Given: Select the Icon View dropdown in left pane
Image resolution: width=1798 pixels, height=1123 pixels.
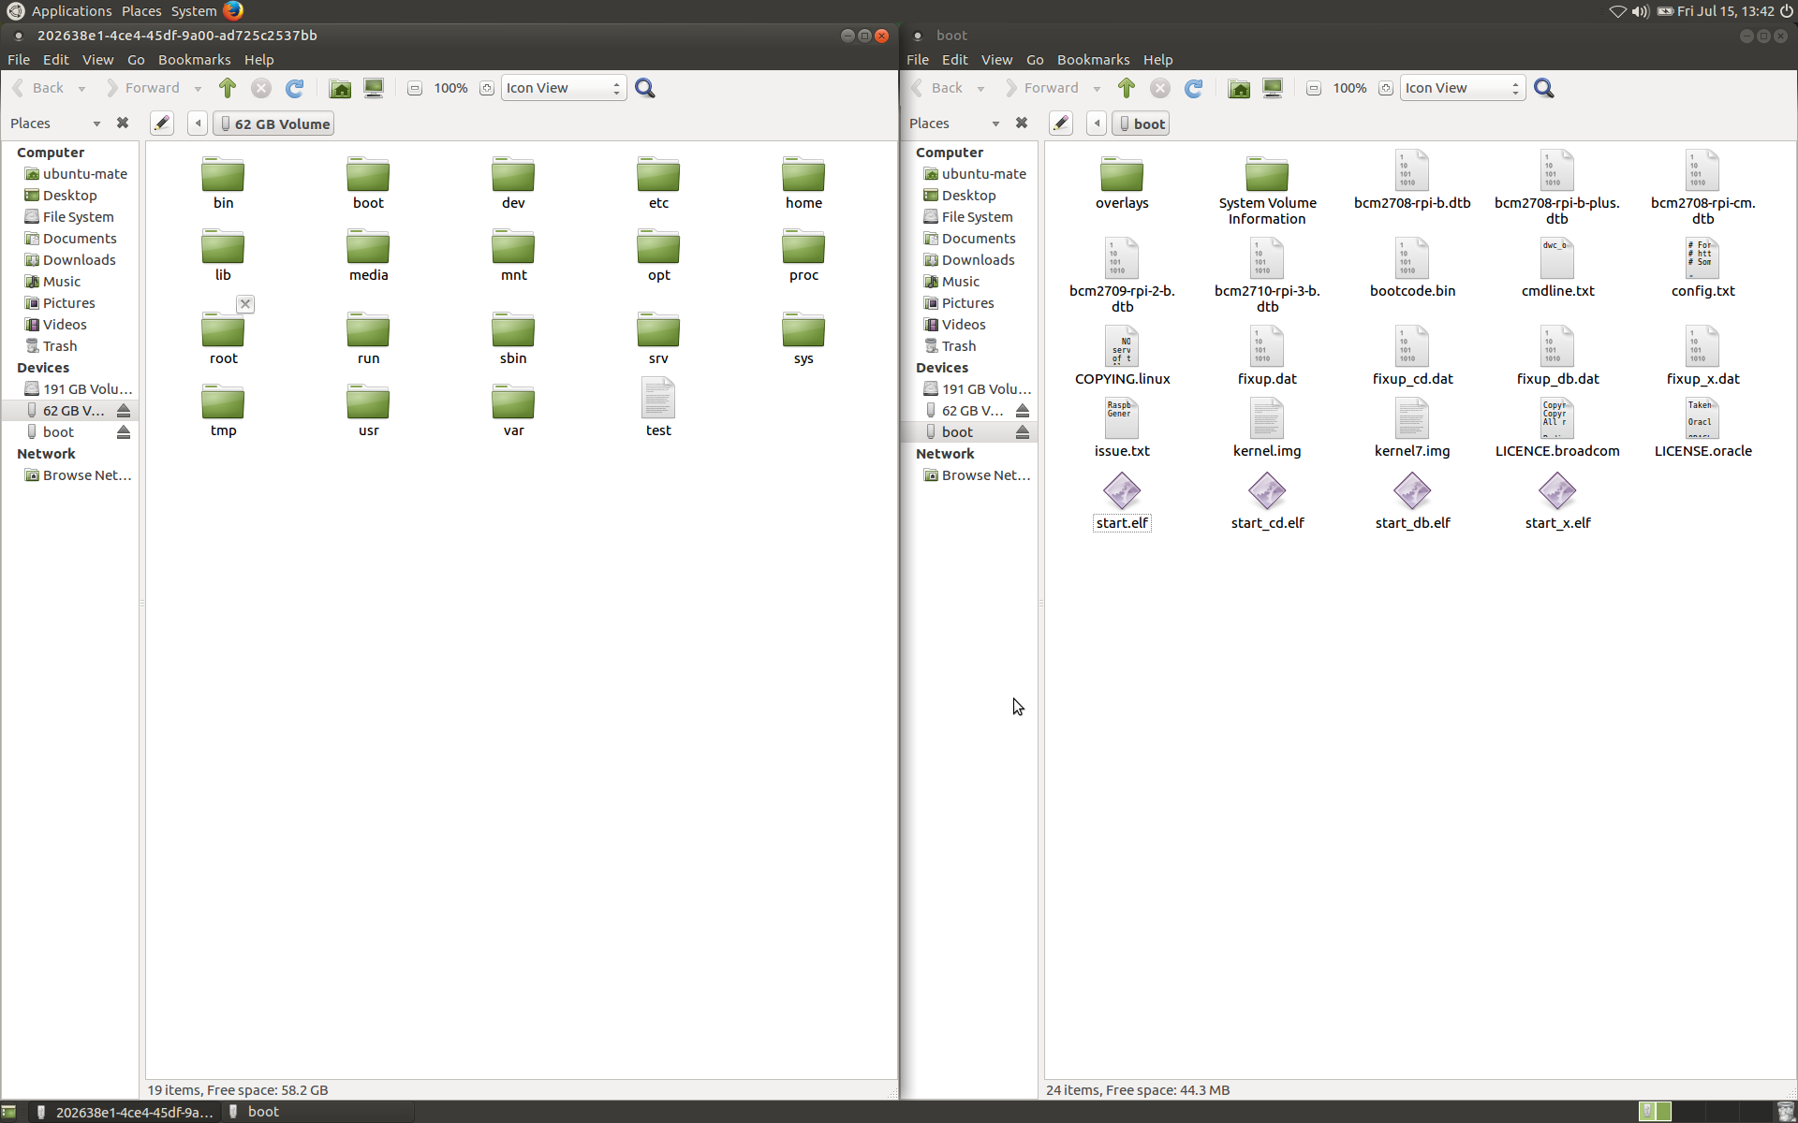Looking at the screenshot, I should pyautogui.click(x=562, y=87).
